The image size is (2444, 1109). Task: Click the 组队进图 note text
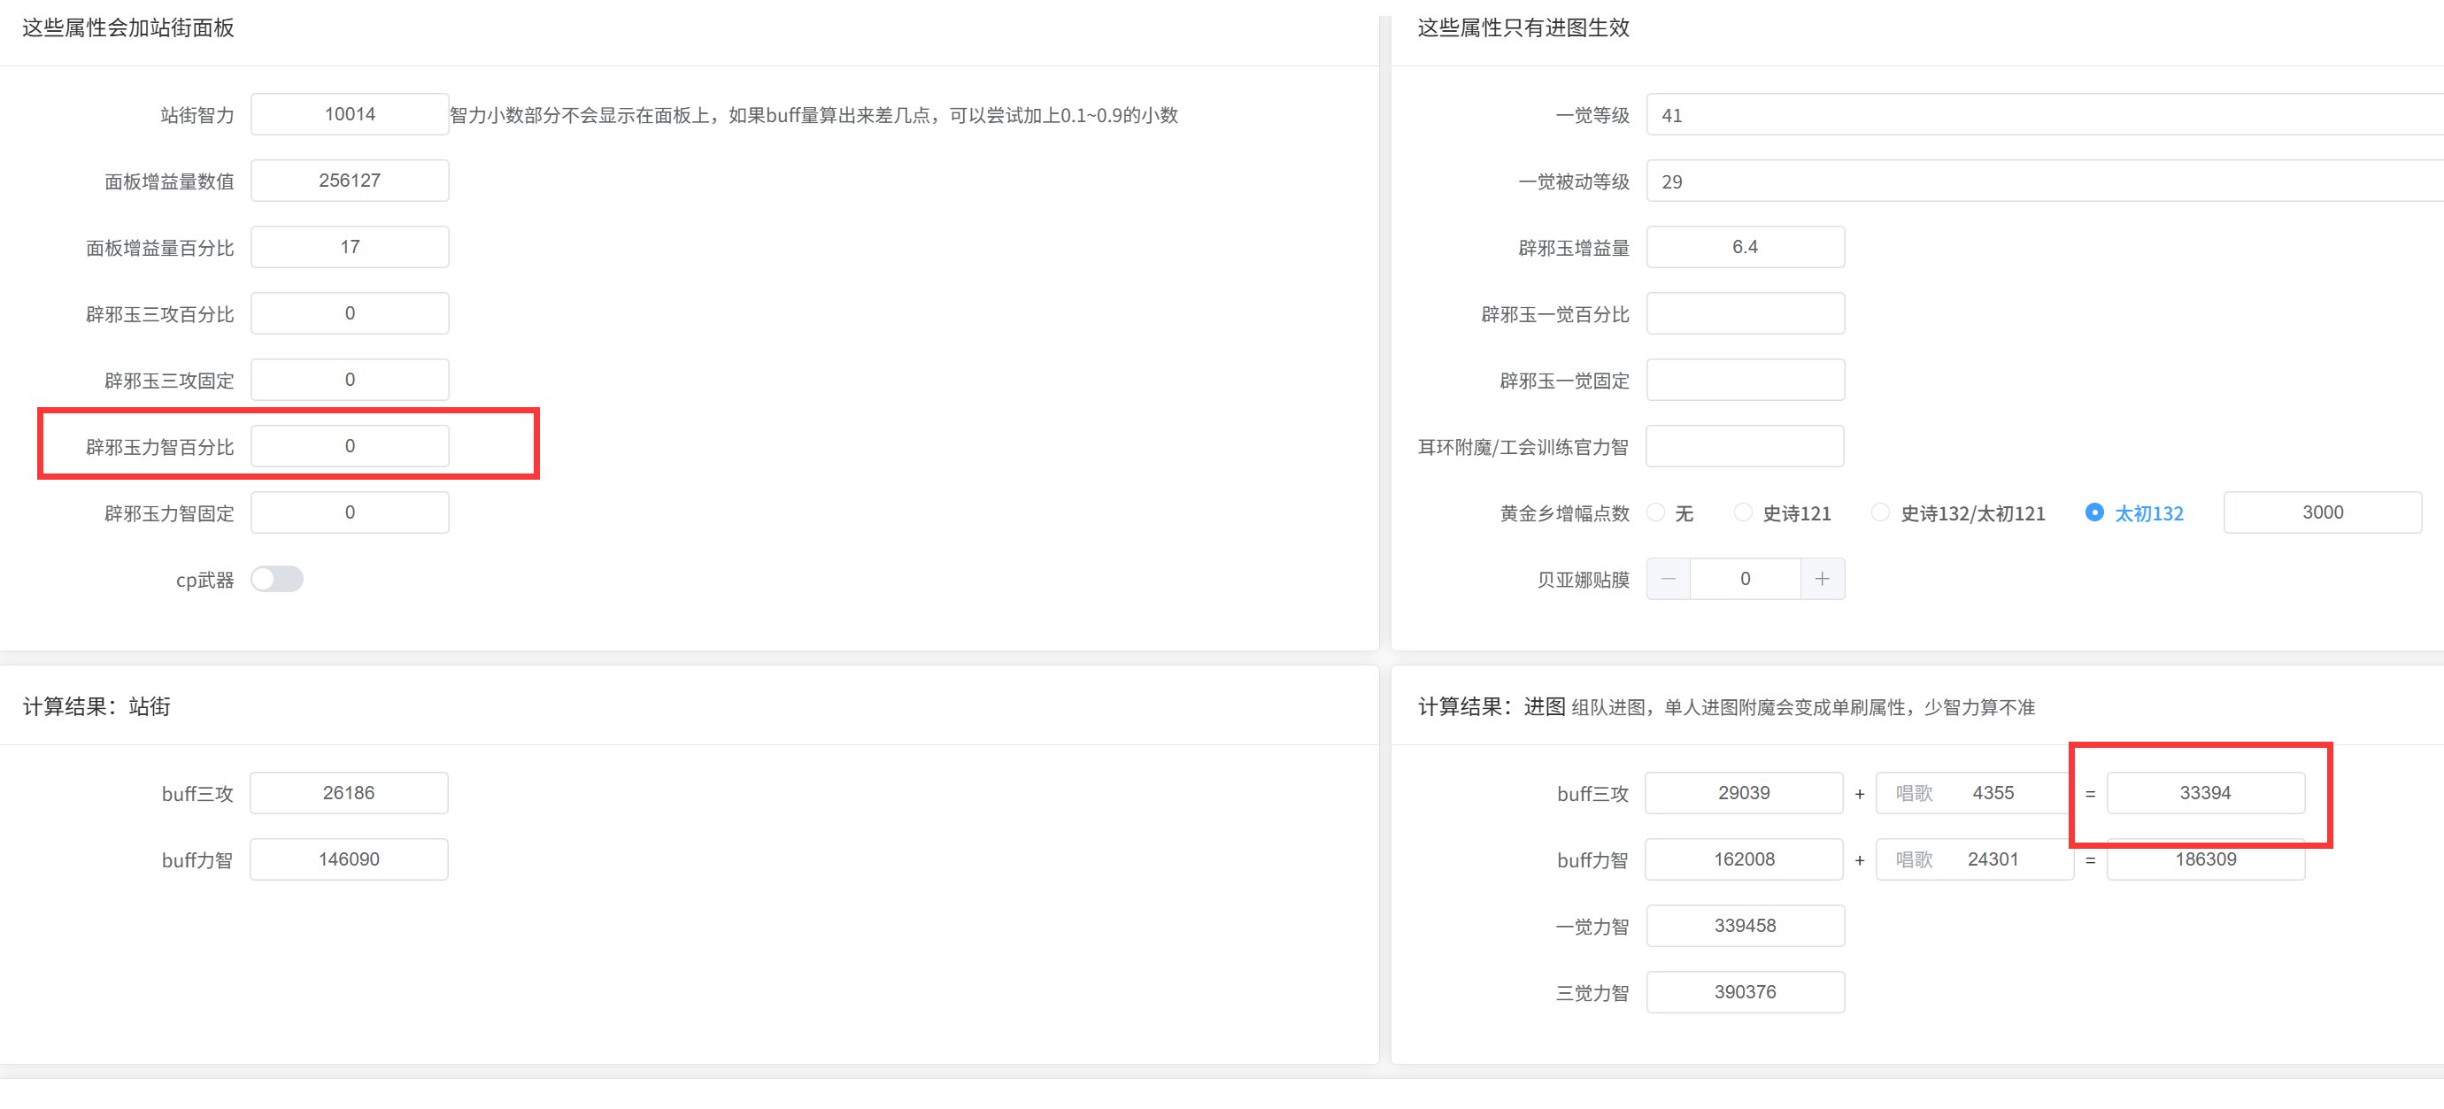[1804, 708]
